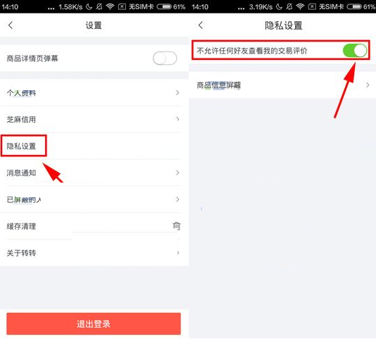The height and width of the screenshot is (339, 376).
Task: Tap the red 退出登录 button
Action: (94, 323)
